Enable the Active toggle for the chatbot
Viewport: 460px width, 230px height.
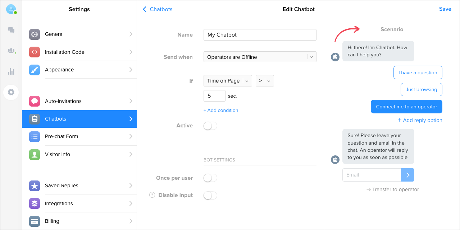click(x=210, y=126)
